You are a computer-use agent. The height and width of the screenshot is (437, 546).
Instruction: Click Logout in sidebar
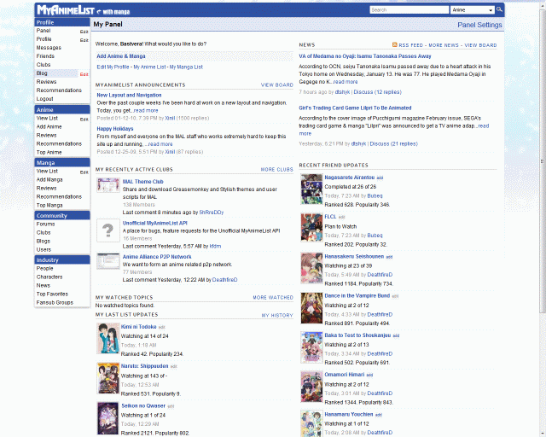(x=44, y=99)
